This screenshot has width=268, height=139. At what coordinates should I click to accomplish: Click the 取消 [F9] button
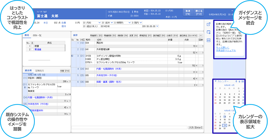tap(188, 12)
